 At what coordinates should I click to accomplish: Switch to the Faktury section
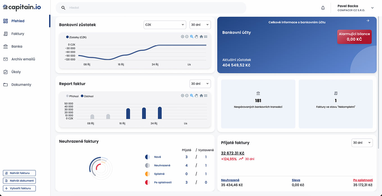tap(18, 34)
